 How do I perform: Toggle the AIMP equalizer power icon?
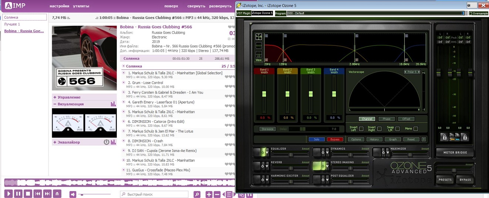[x=107, y=142]
